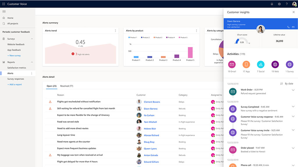Collapse the Surveys section in the sidebar
Screen dimensions: 298x167
pyautogui.click(x=31, y=39)
